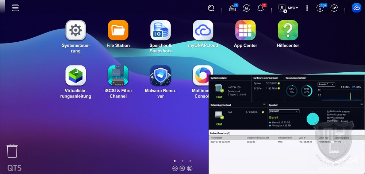Click the cloud shortcut icon at bottom
The height and width of the screenshot is (174, 365).
tap(175, 168)
